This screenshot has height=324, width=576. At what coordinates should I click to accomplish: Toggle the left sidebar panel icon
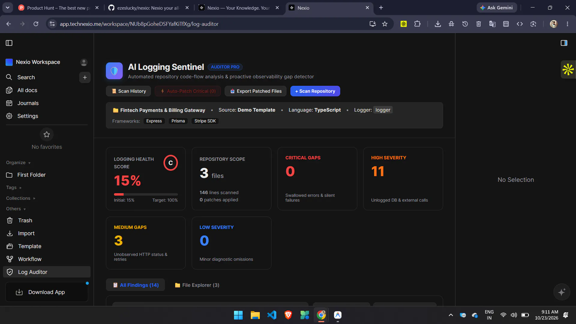pyautogui.click(x=9, y=43)
